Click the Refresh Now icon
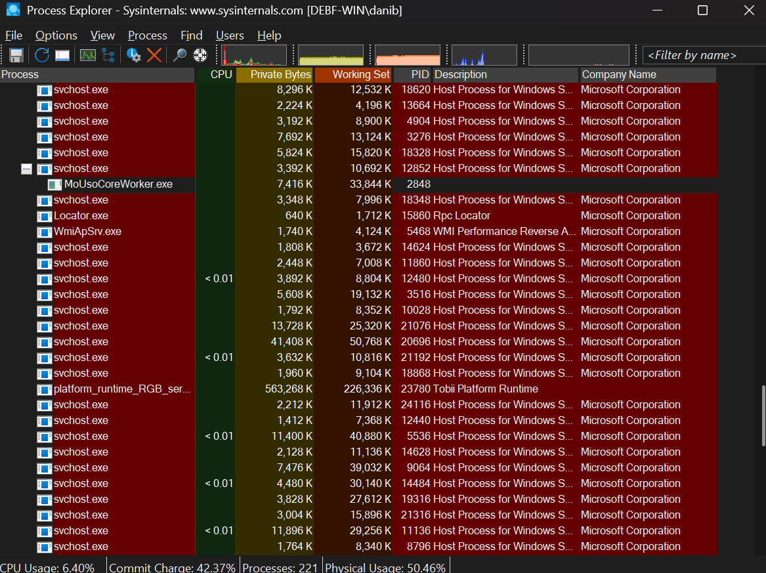 pos(42,55)
